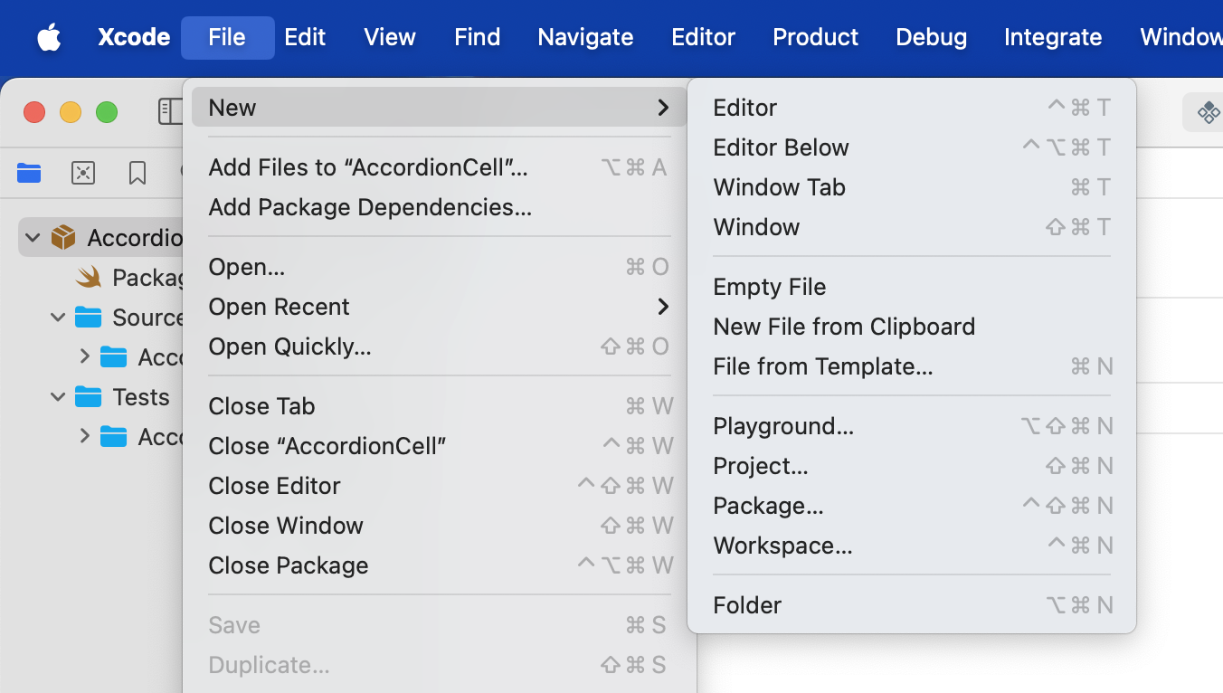Screen dimensions: 1223x693
Task: Select the Bookmark navigator icon
Action: [137, 173]
